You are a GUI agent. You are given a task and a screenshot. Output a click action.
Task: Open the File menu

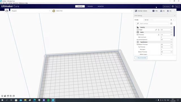1,3
